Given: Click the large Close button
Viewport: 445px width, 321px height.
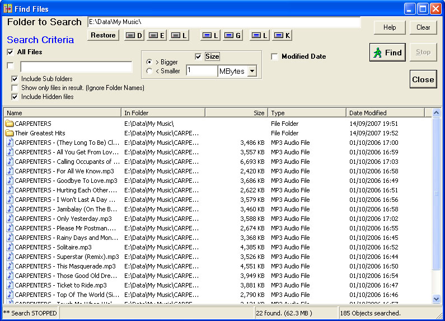Looking at the screenshot, I should [x=423, y=79].
